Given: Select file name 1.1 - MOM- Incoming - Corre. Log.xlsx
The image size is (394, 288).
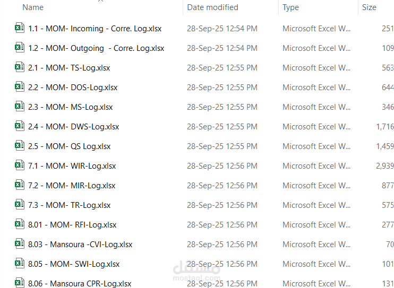Looking at the screenshot, I should click(95, 29).
